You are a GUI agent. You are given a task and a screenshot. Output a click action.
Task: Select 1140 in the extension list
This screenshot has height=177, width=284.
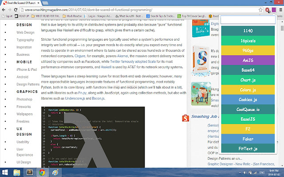(x=248, y=31)
